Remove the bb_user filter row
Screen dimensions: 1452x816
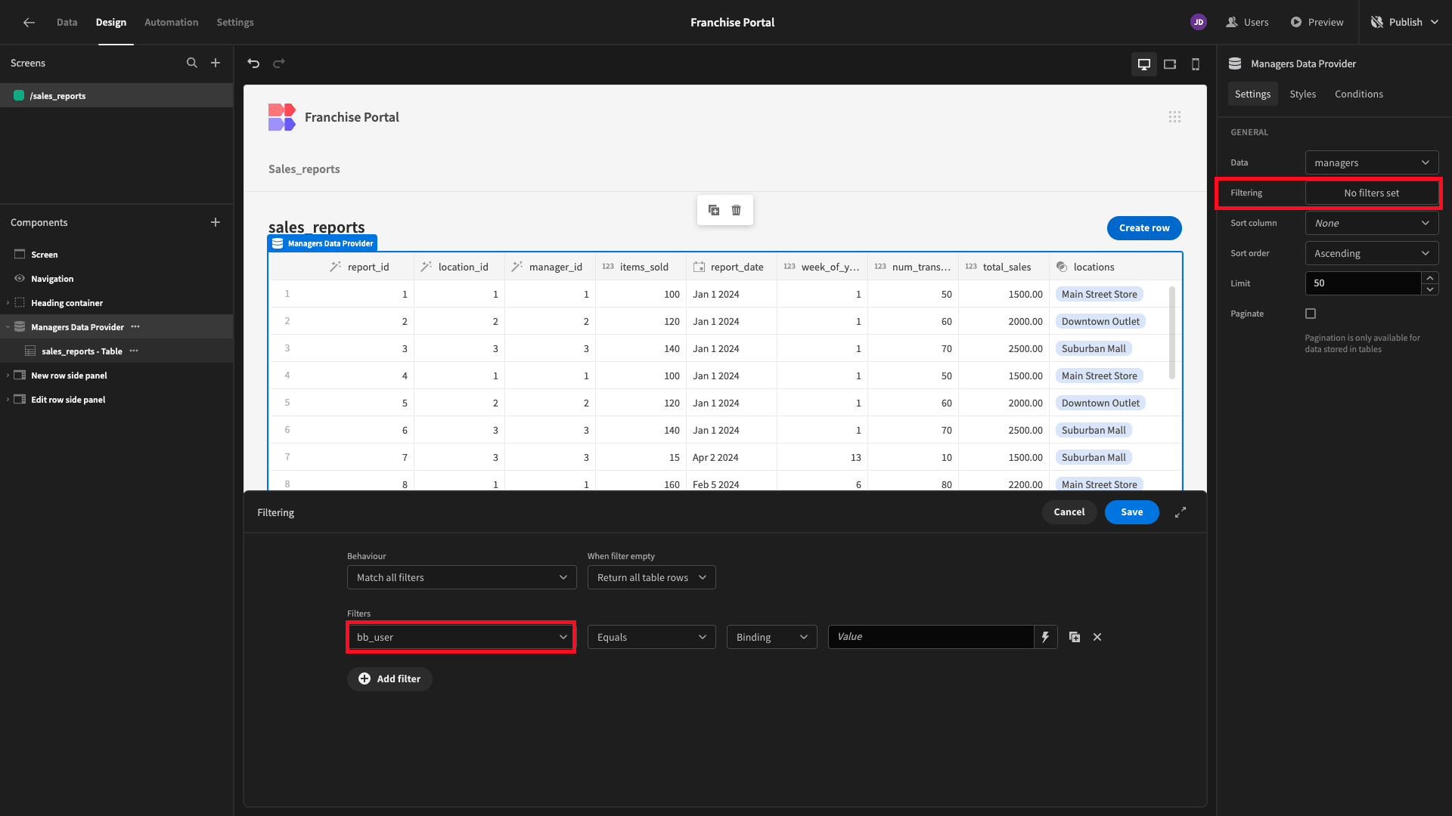1097,637
